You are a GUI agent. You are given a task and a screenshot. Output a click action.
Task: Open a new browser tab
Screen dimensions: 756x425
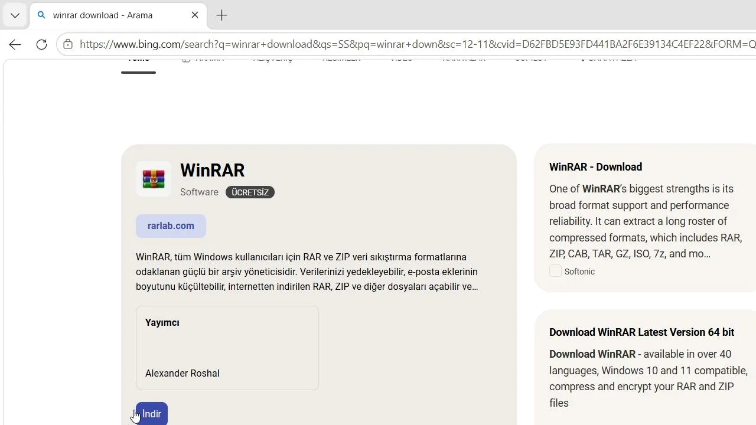222,15
